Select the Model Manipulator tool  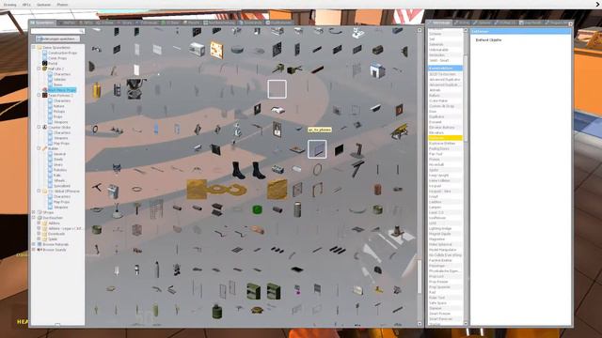click(445, 250)
